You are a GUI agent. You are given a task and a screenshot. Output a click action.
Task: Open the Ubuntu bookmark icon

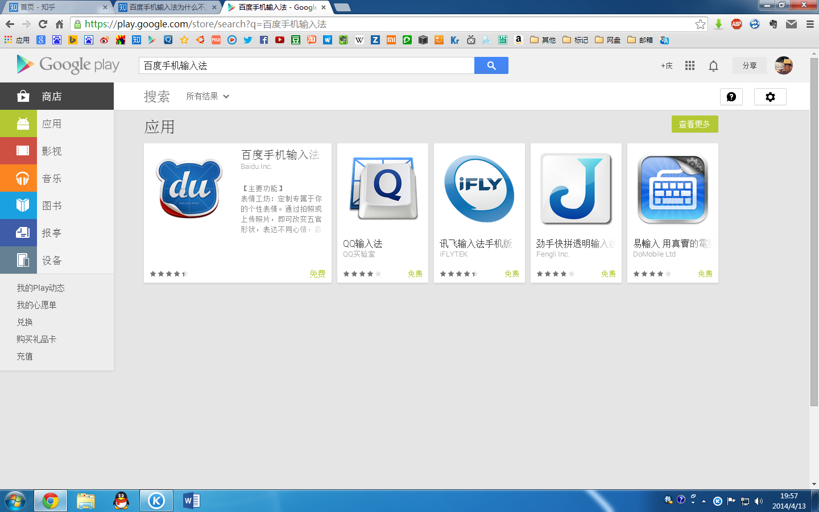pos(200,40)
